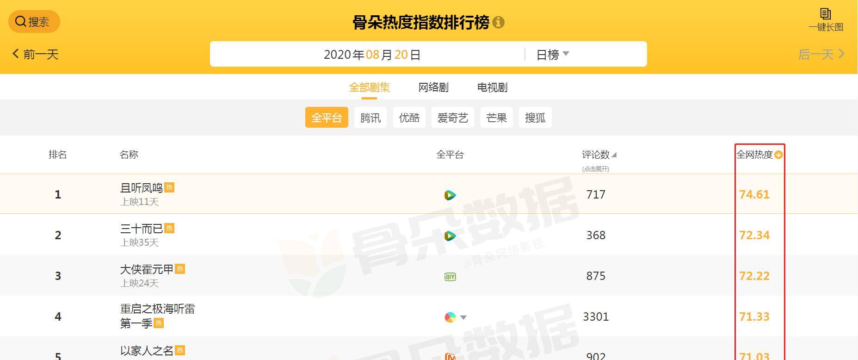
Task: Switch to the 网络剧 tab
Action: pyautogui.click(x=433, y=87)
